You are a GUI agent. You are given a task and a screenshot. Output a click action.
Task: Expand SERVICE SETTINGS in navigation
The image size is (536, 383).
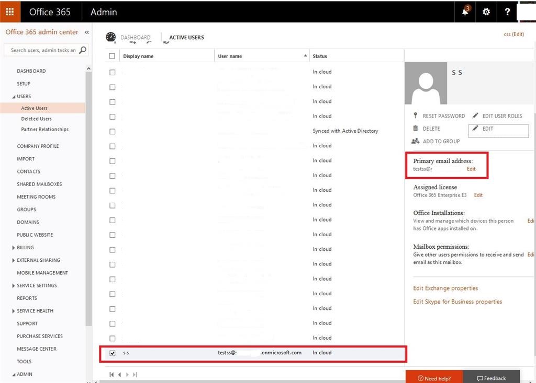pos(13,285)
